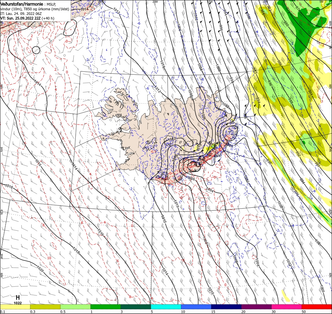Pick the cyan 5–10 legend swatch

point(166,307)
